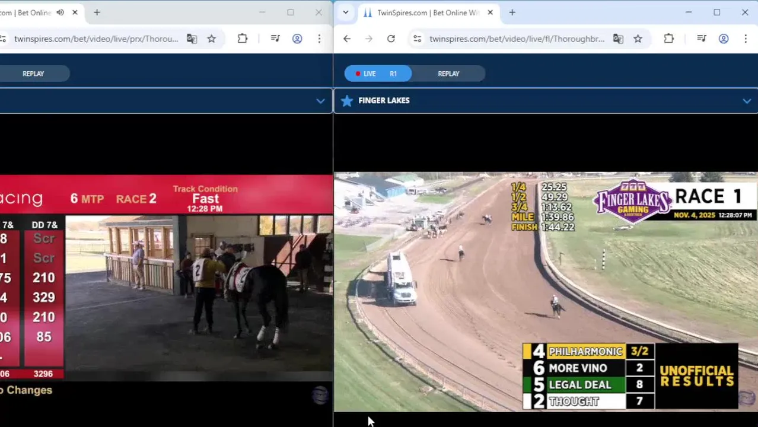Open Chrome menu in left window
758x427 pixels.
(319, 39)
